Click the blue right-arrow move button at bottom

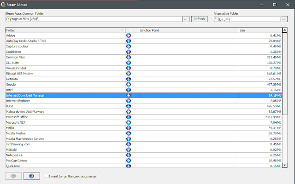pyautogui.click(x=32, y=176)
